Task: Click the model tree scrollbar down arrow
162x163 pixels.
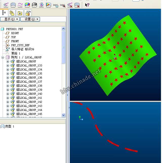Action: [63, 115]
